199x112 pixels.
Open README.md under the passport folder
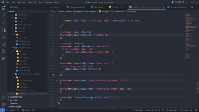point(24,44)
